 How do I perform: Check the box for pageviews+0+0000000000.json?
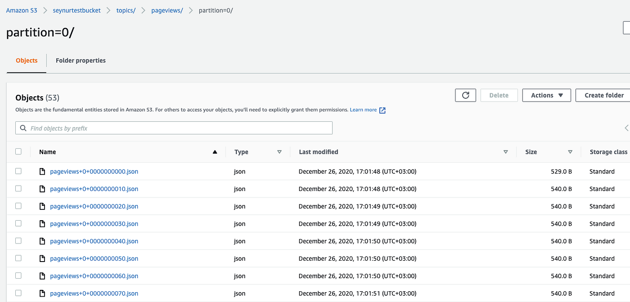[x=18, y=171]
